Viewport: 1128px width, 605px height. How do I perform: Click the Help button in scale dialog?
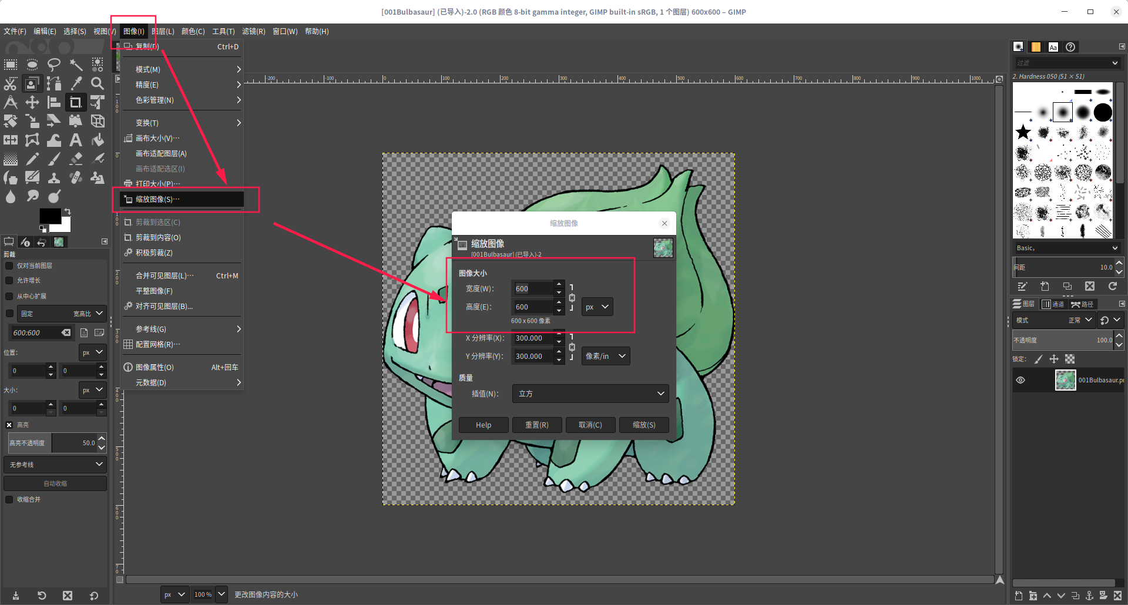click(484, 425)
